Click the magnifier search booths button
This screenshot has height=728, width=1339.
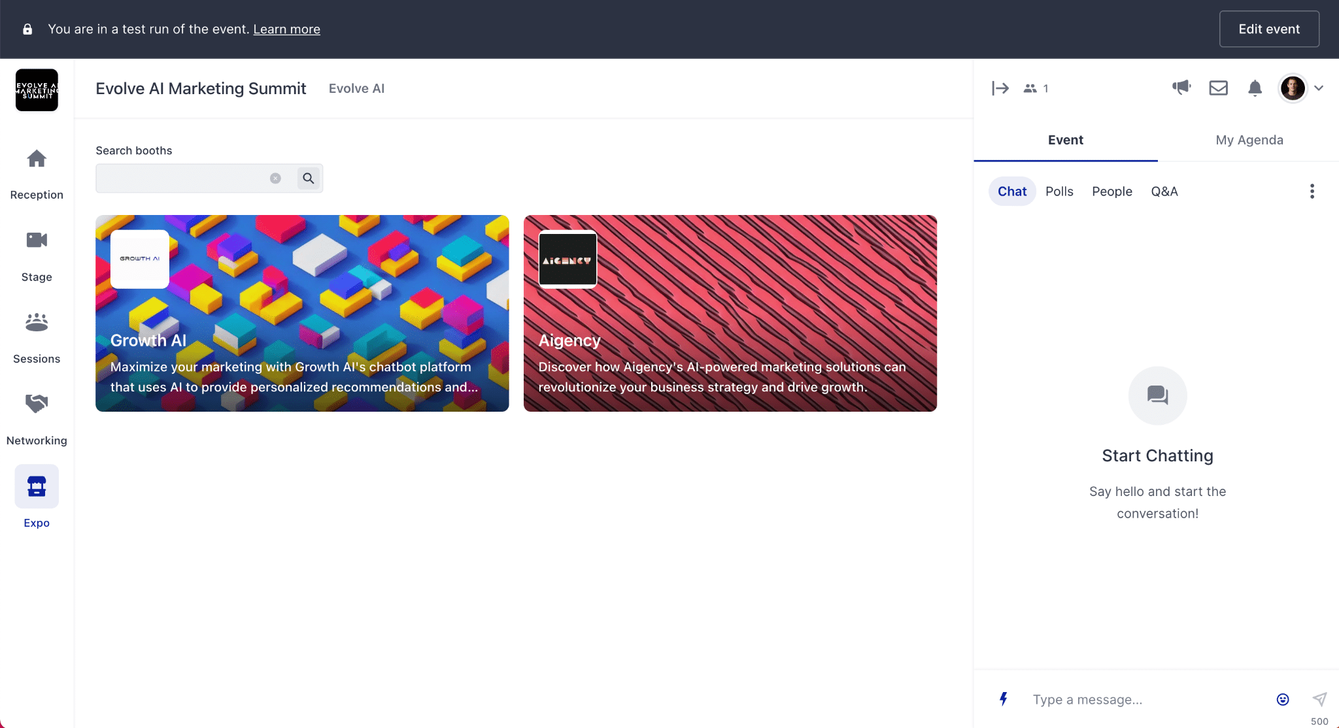[309, 178]
